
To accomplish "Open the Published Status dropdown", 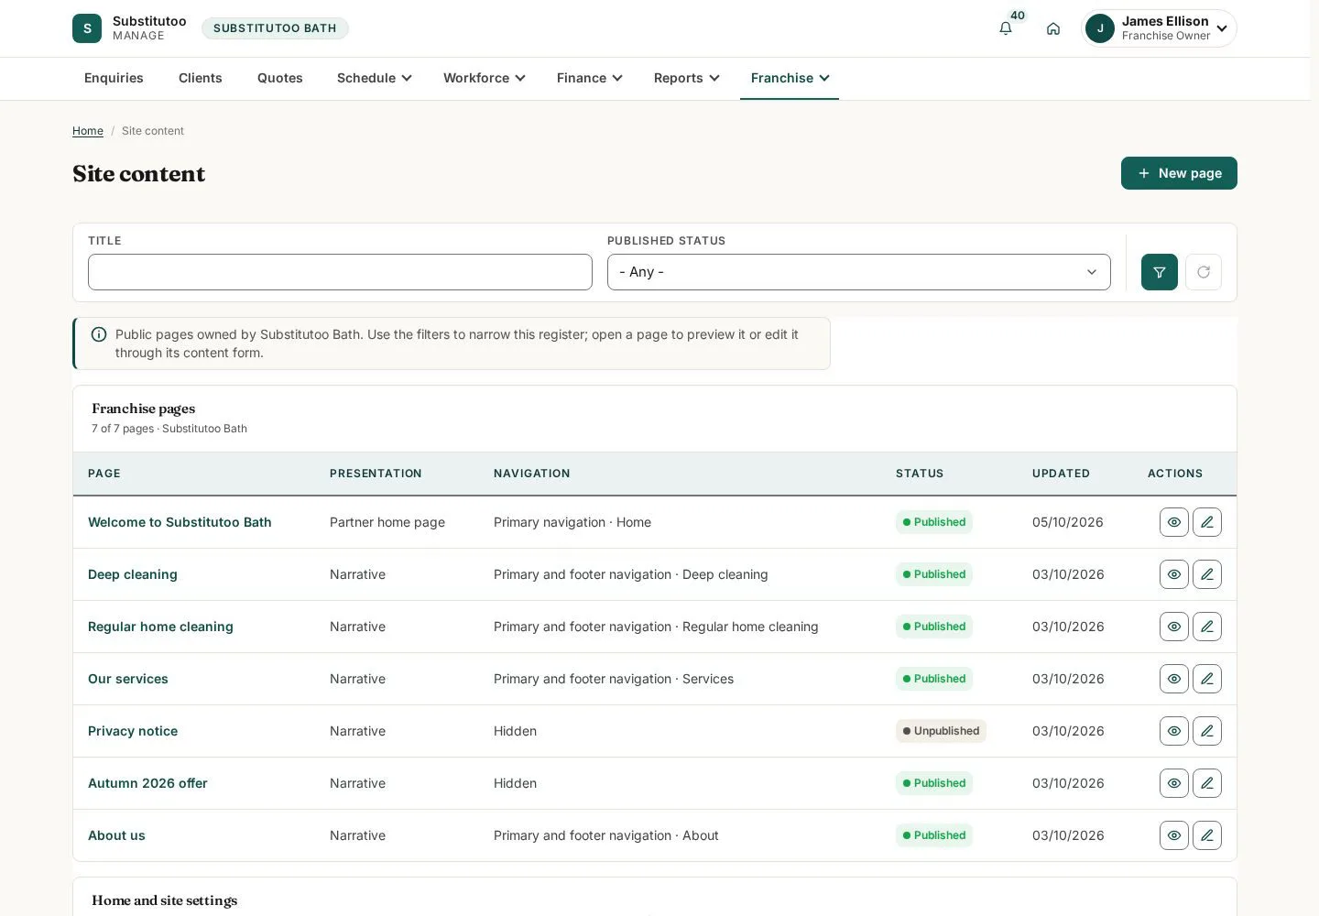I will pos(859,272).
